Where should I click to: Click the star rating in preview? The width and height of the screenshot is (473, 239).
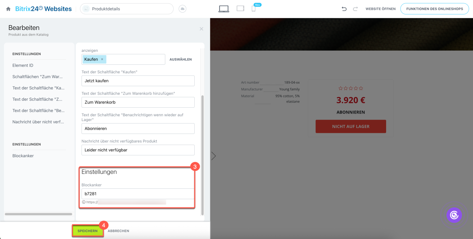(x=351, y=88)
